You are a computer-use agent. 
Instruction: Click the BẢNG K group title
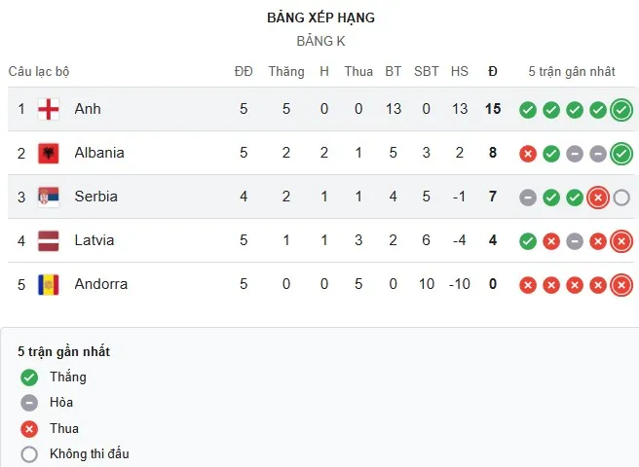320,42
